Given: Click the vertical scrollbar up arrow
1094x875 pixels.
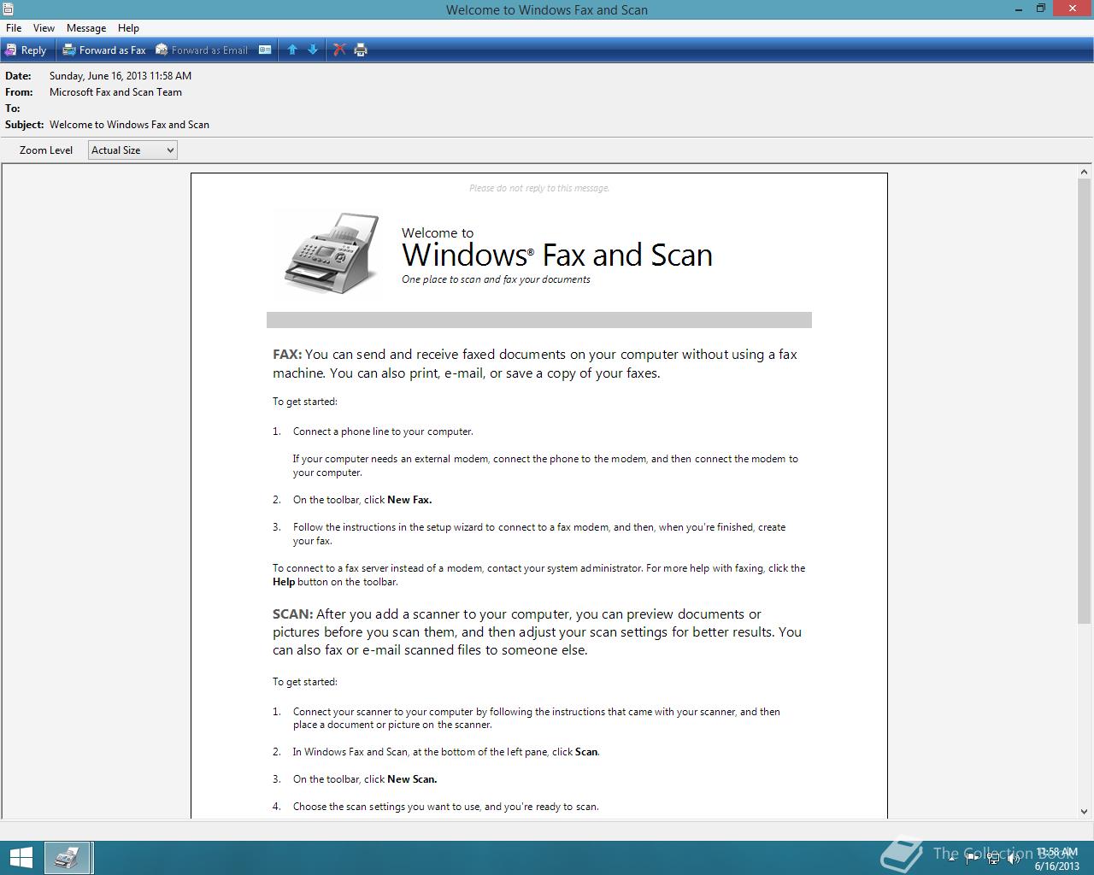Looking at the screenshot, I should [1084, 172].
